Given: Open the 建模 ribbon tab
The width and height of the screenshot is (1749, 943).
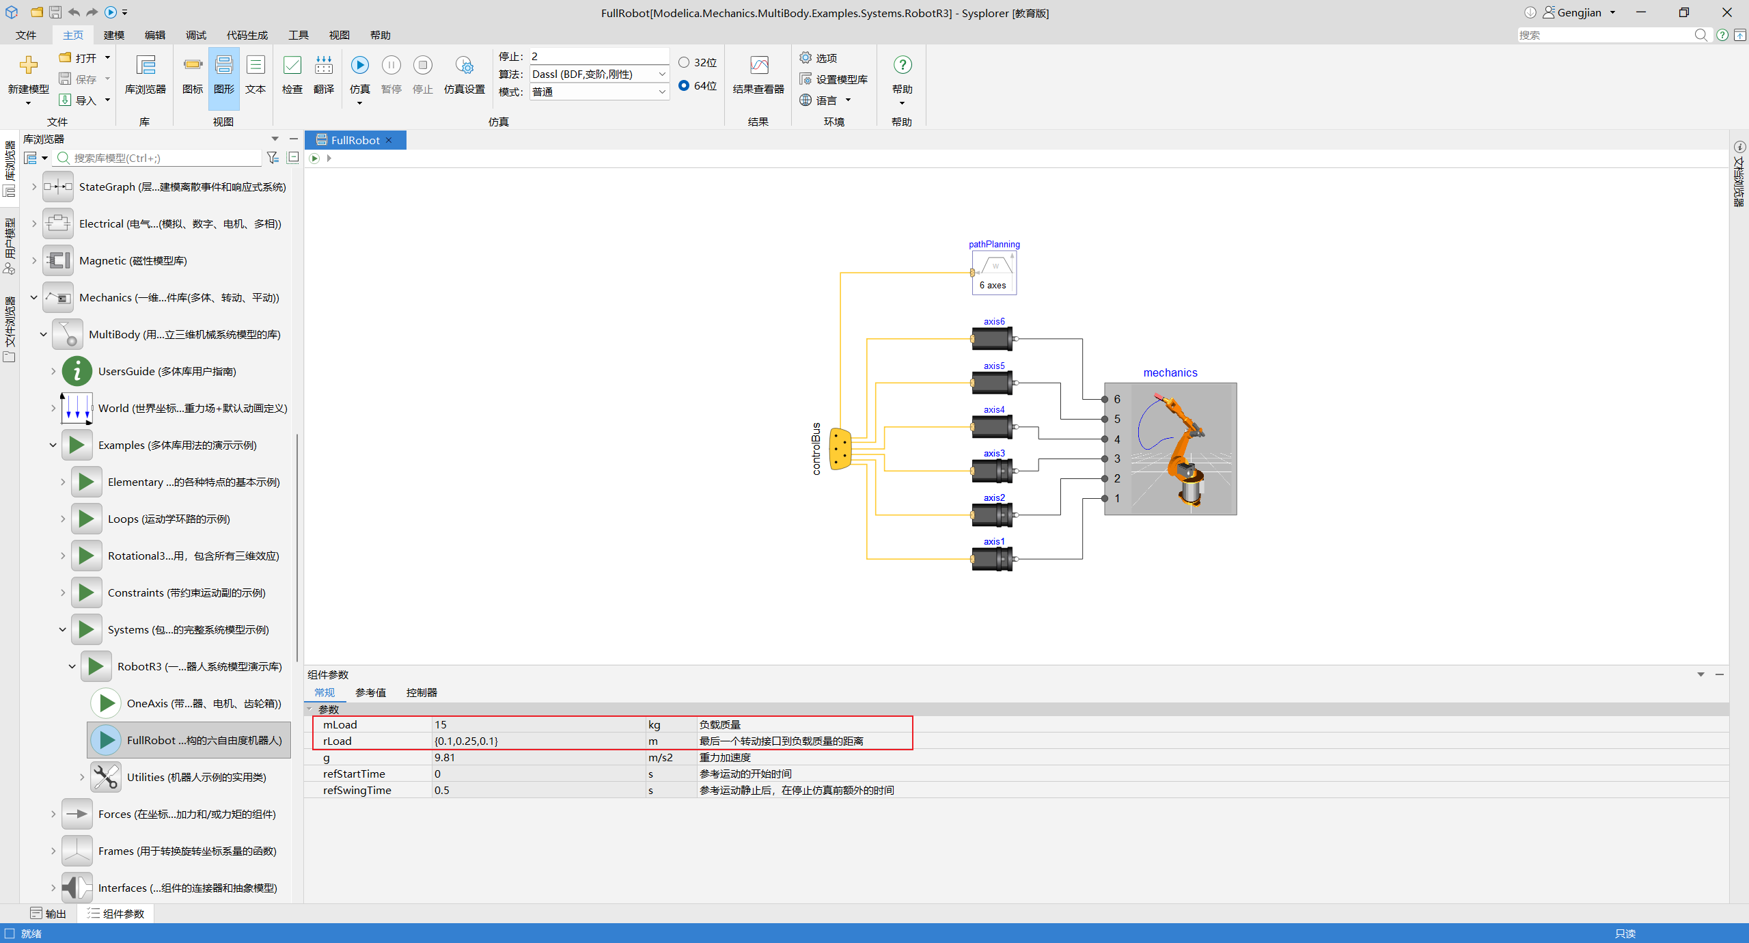Looking at the screenshot, I should 114,35.
